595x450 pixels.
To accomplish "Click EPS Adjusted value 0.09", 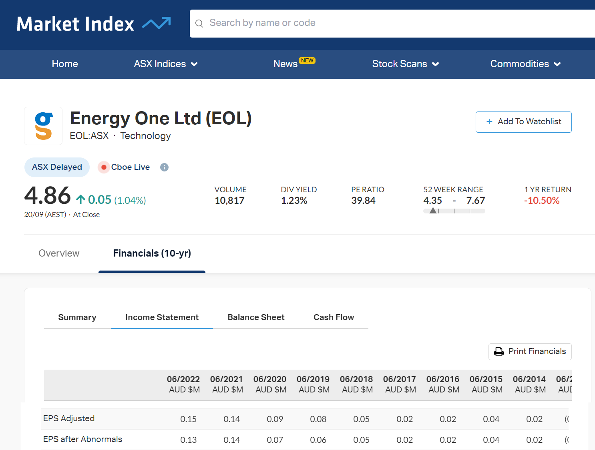I will click(x=275, y=419).
